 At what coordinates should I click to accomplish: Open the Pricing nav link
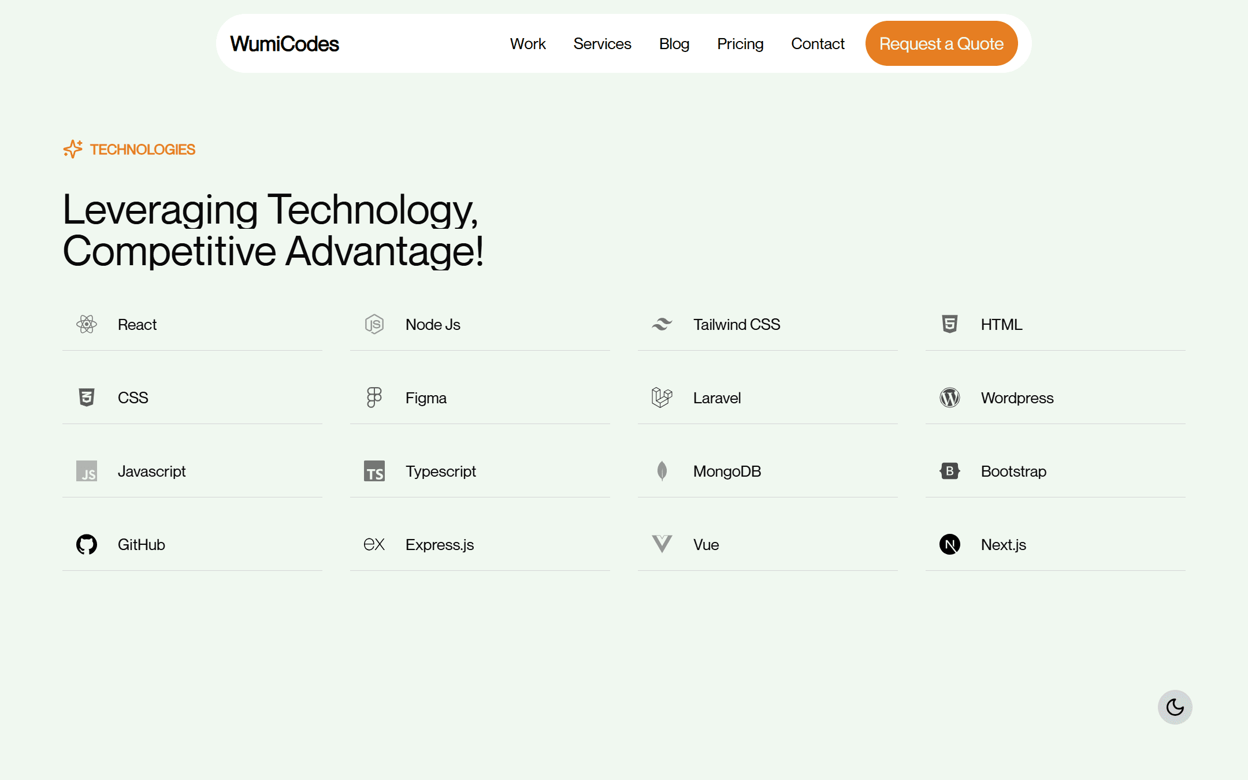[740, 44]
